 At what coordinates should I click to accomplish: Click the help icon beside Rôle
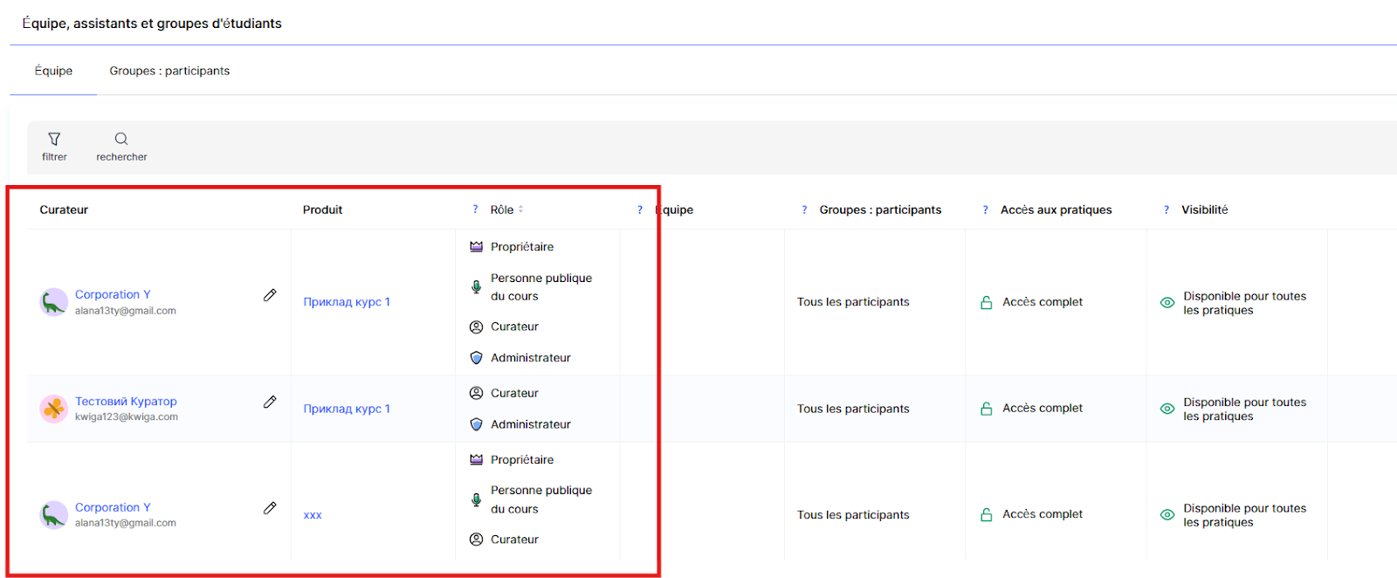pos(475,210)
